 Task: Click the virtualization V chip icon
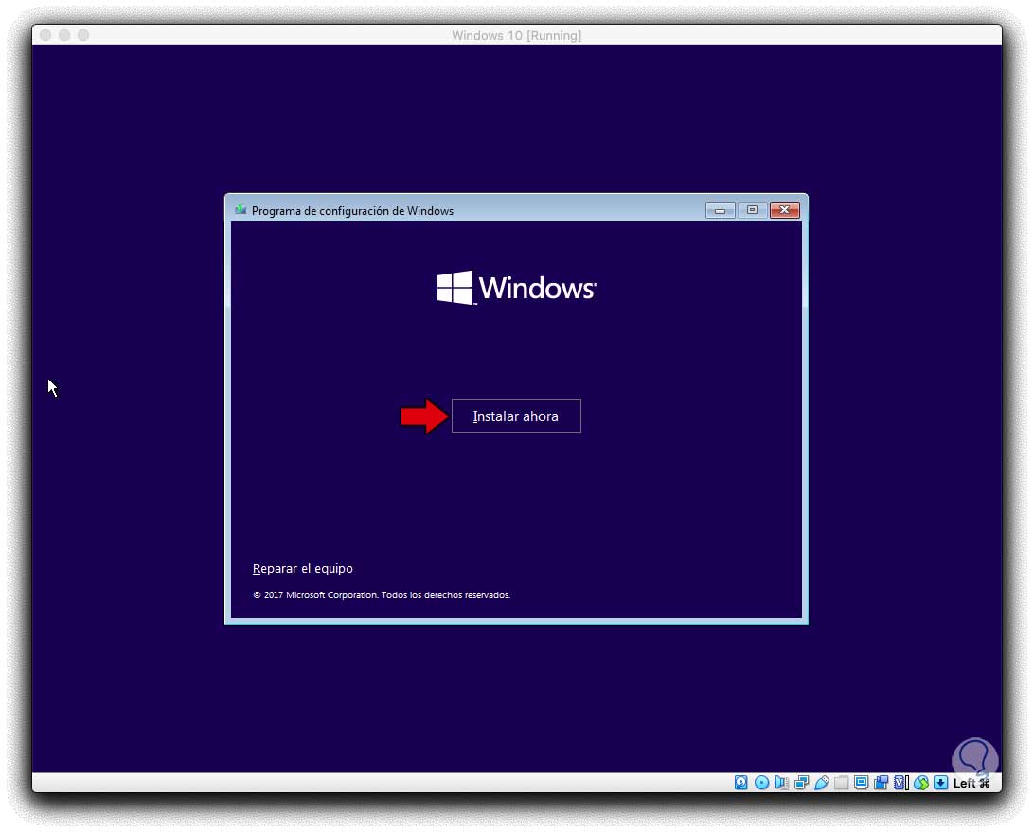900,783
